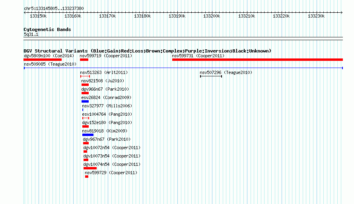The width and height of the screenshot is (354, 204).
Task: Click the dgv5809n100 (Coe2014) variant label
Action: [49, 56]
